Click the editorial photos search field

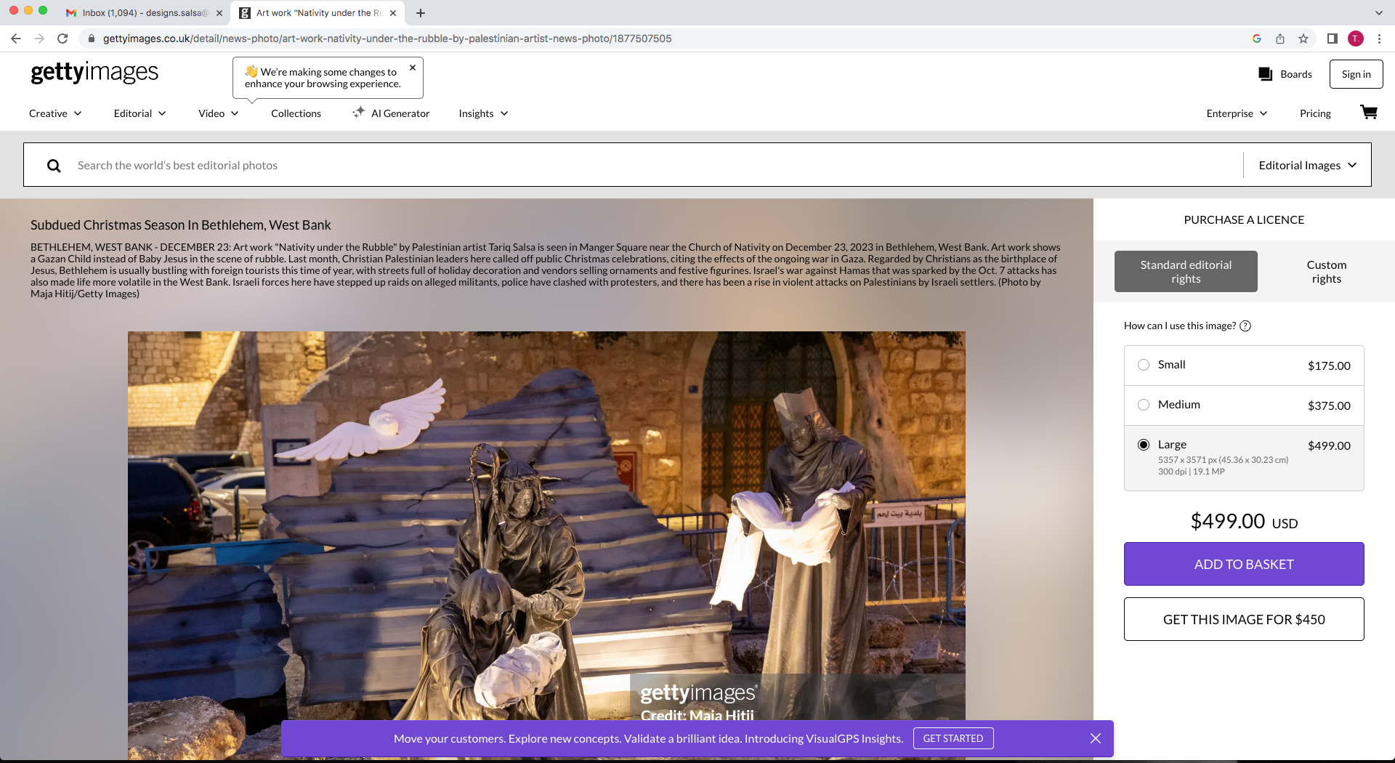click(x=654, y=165)
